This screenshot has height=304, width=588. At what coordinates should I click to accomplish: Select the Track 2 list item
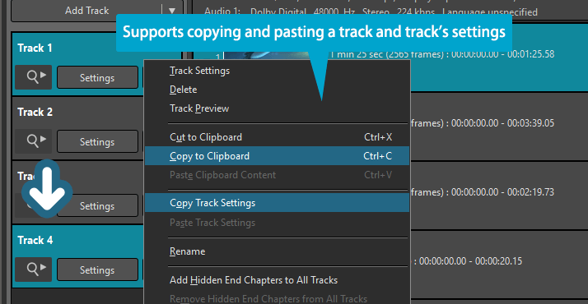tap(78, 128)
